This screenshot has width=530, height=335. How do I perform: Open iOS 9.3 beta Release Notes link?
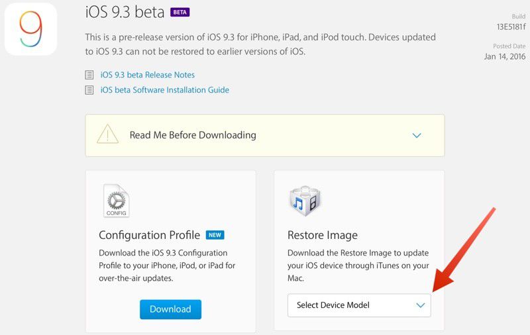pyautogui.click(x=147, y=75)
